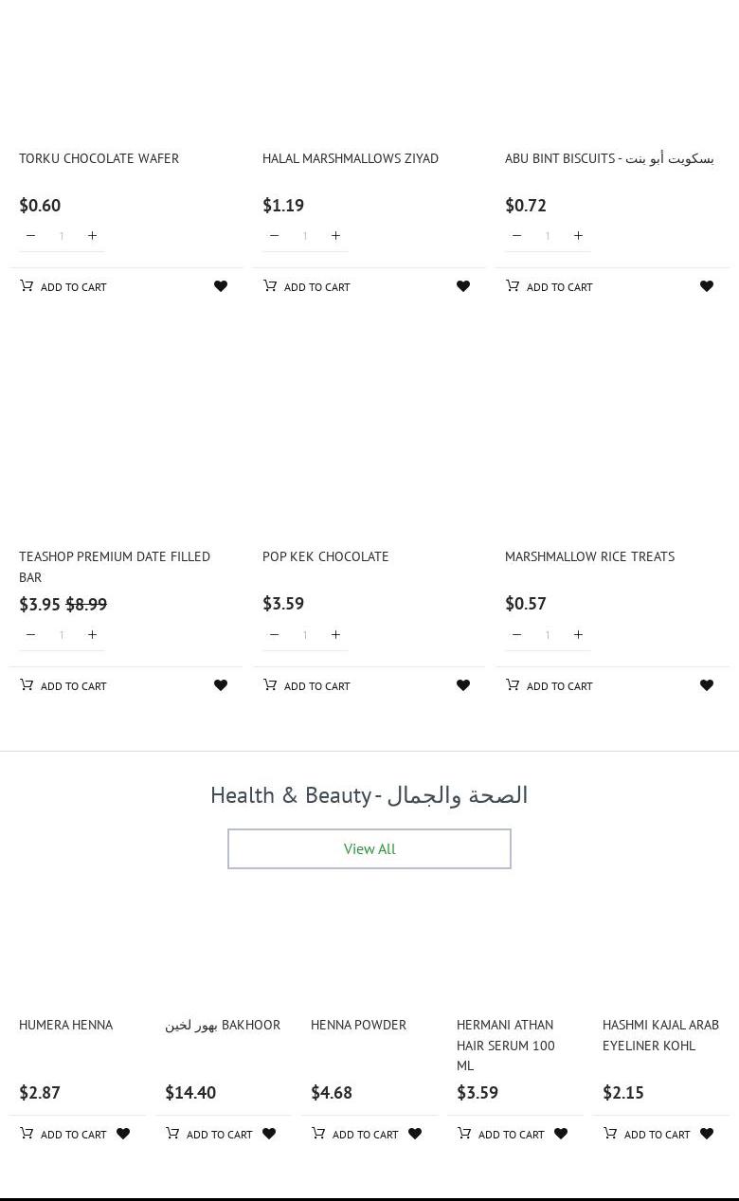Click heart icon for Humera Henna
Viewport: 739px width, 1201px height.
pyautogui.click(x=123, y=1134)
